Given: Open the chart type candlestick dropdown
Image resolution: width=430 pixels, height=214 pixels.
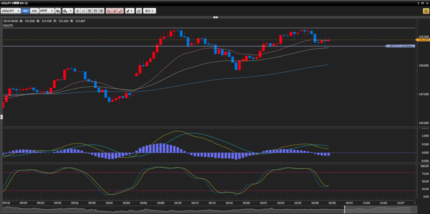Looking at the screenshot, I should point(68,10).
